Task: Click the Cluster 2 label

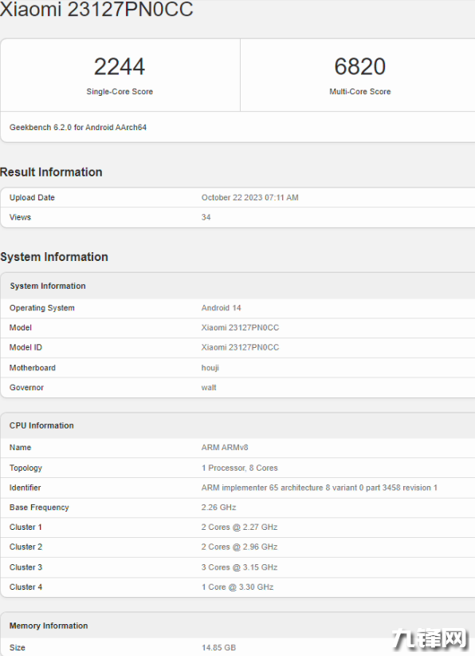Action: 26,547
